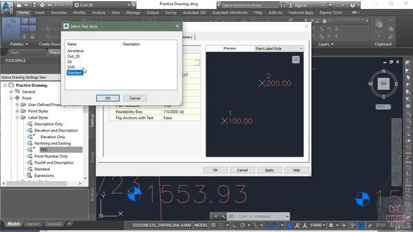The image size is (413, 232).
Task: Toggle snap mode in status bar
Action: (x=221, y=225)
